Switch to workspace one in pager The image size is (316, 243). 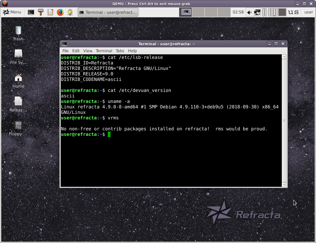coord(186,12)
